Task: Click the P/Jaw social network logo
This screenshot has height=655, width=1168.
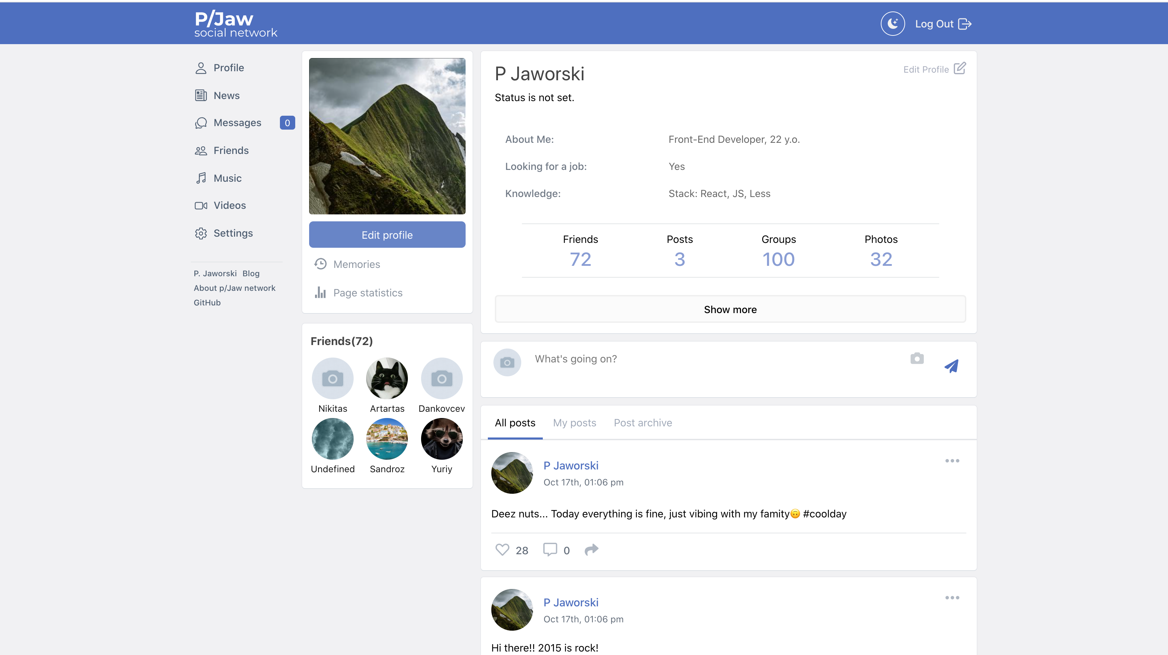Action: point(235,24)
